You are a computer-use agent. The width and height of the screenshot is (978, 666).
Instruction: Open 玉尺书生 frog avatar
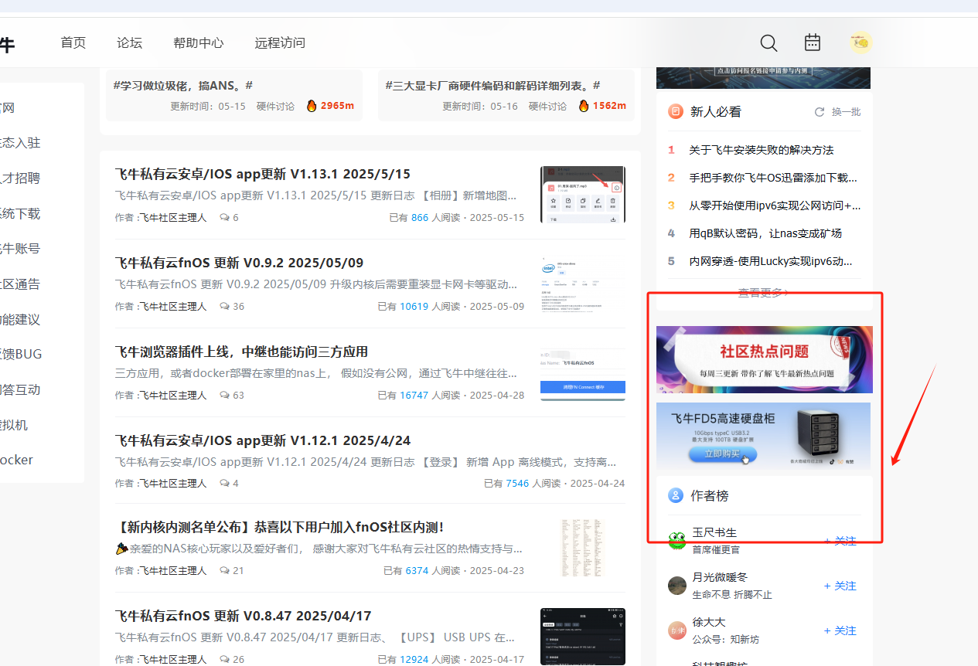677,541
